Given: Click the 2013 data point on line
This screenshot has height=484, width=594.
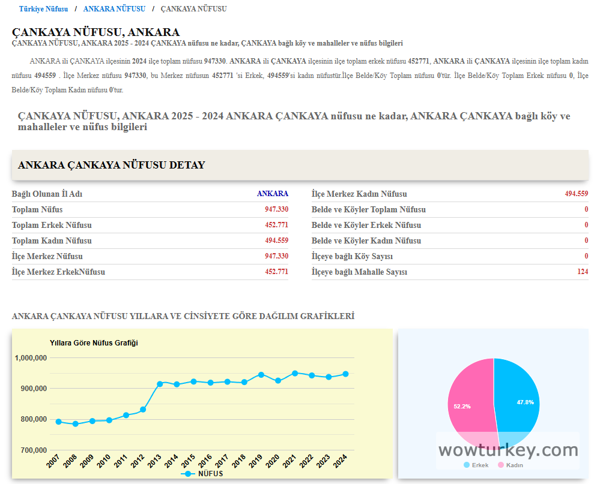Looking at the screenshot, I should pos(160,384).
